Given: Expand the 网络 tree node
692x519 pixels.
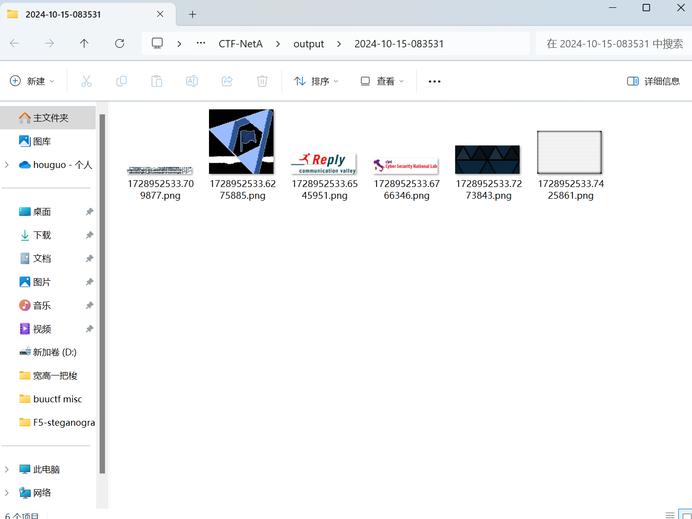Looking at the screenshot, I should point(7,493).
